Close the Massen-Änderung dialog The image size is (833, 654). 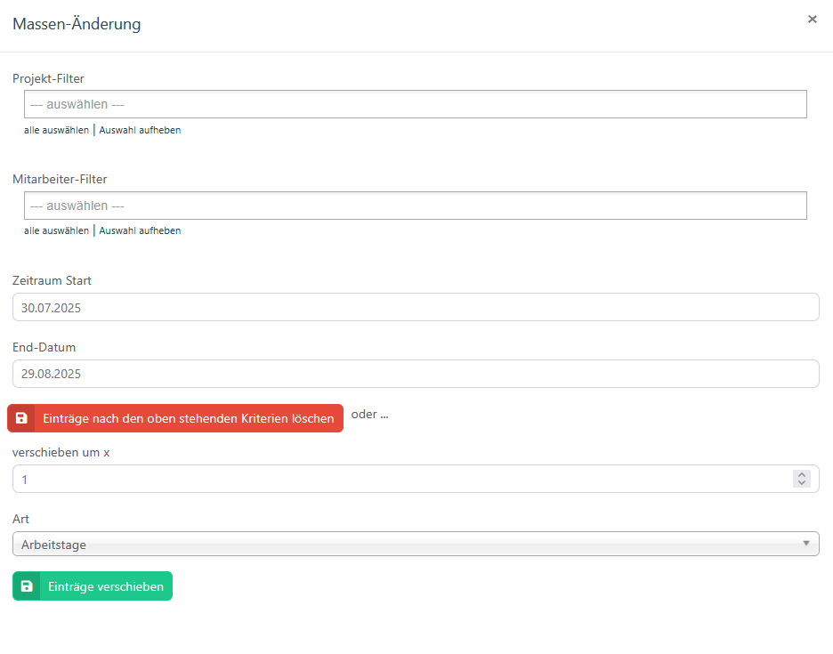(812, 20)
